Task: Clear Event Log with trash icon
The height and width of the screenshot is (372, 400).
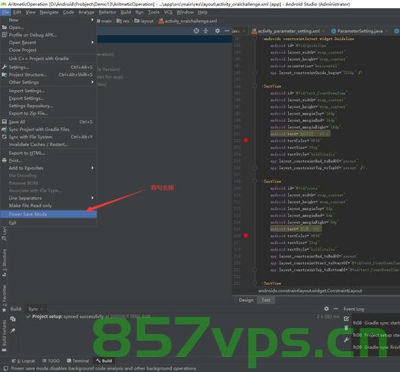Action: point(346,328)
